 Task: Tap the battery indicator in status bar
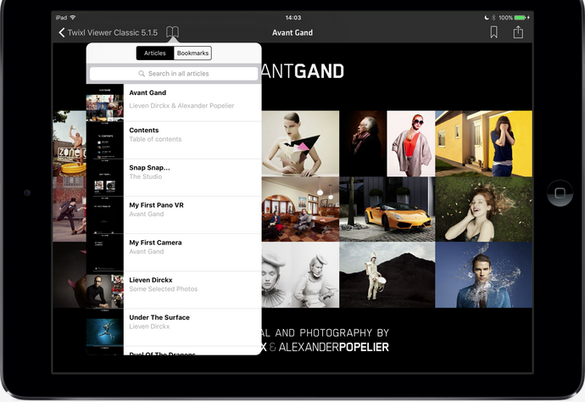point(520,18)
